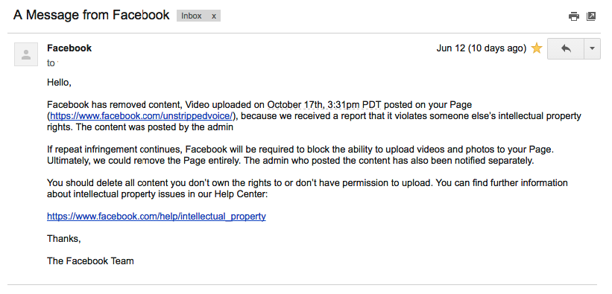
Task: Click the 'Thanks,' closing line
Action: [64, 239]
